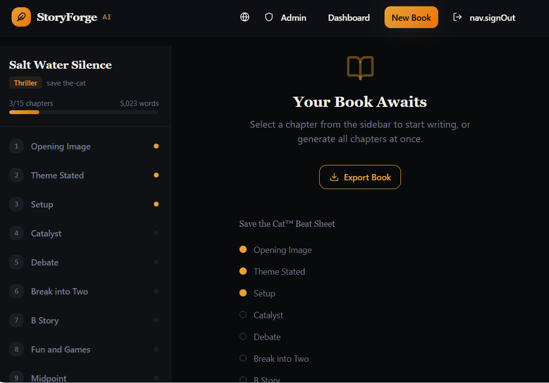Open the Dashboard nav item
This screenshot has width=549, height=383.
pos(349,18)
